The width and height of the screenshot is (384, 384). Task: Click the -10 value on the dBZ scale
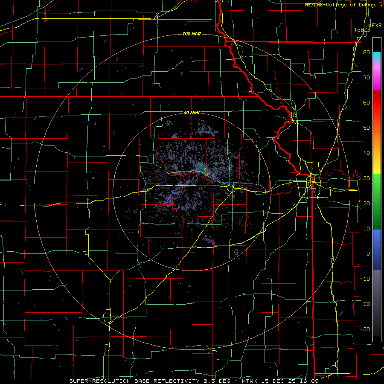click(x=365, y=279)
